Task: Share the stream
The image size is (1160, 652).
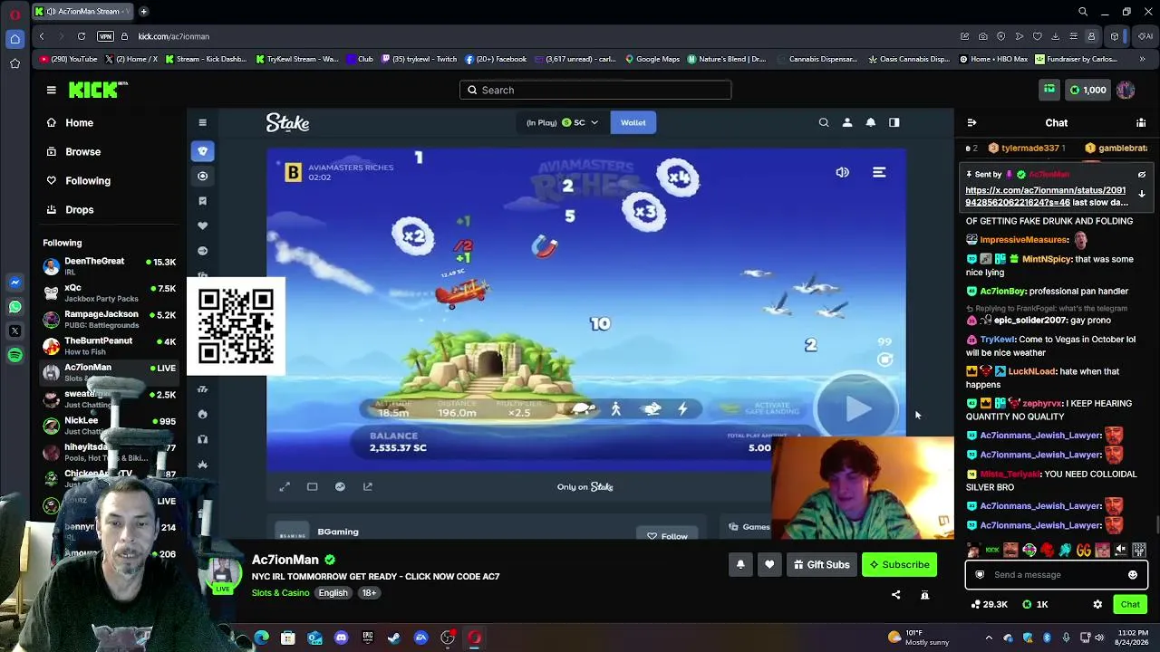Action: (896, 595)
